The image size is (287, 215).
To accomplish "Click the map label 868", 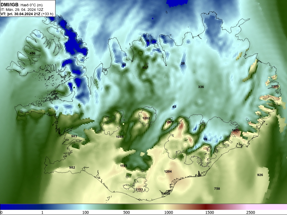I will (x=167, y=193).
